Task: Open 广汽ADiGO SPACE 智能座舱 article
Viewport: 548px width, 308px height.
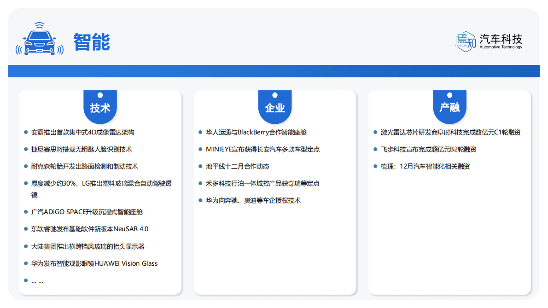Action: click(87, 212)
